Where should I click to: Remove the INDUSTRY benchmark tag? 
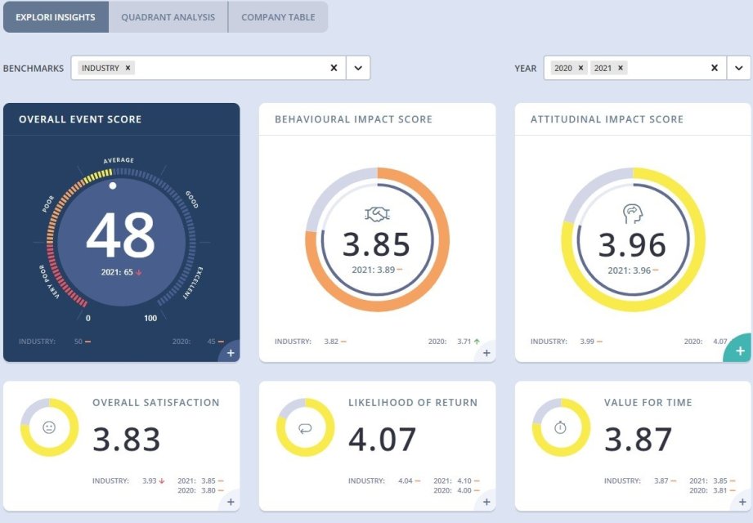(128, 68)
